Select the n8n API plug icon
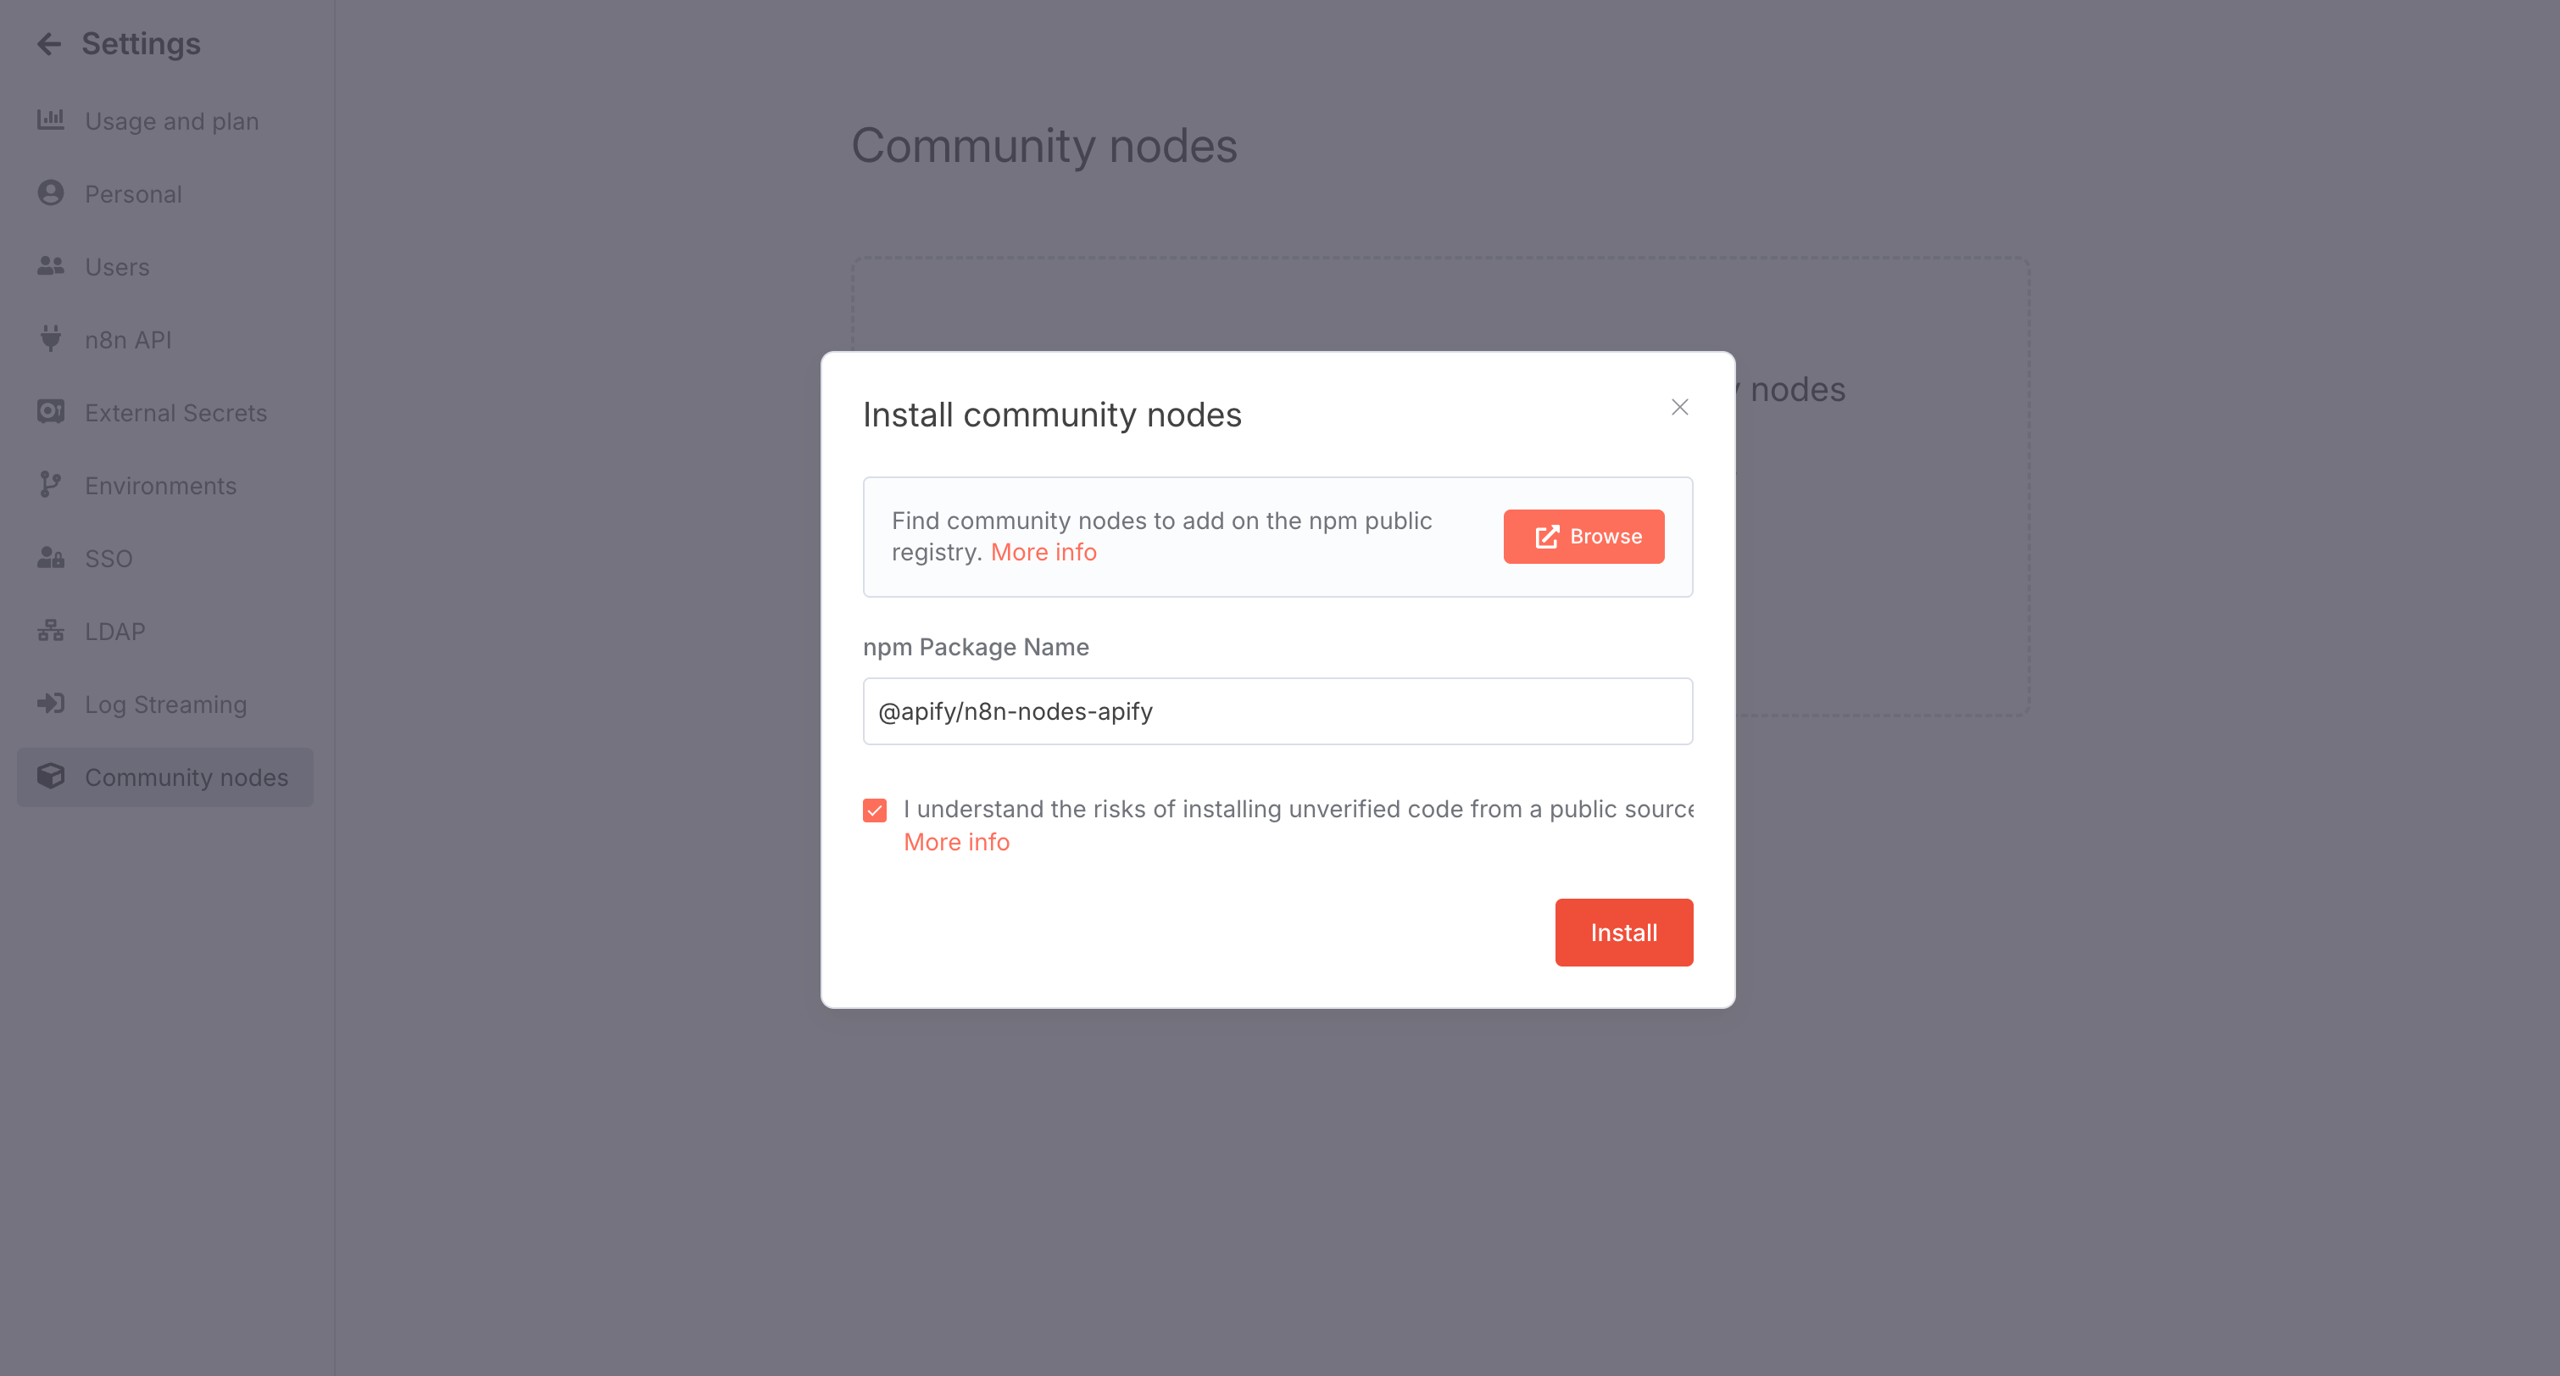This screenshot has width=2560, height=1376. [50, 339]
